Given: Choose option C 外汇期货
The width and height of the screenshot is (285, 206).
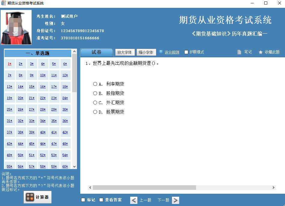Looking at the screenshot, I should [95, 102].
